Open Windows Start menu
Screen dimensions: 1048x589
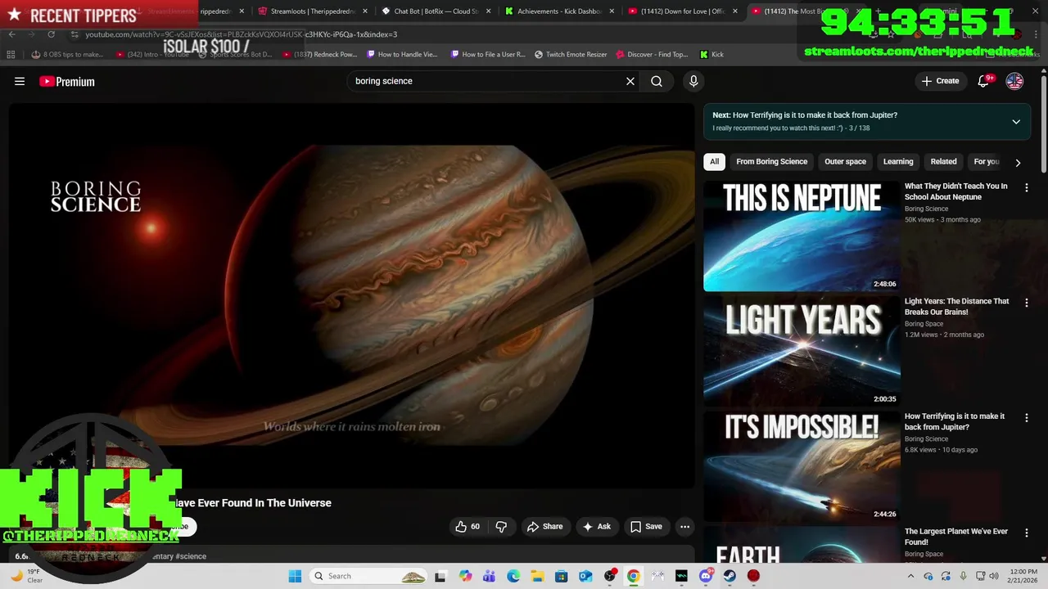(x=295, y=576)
